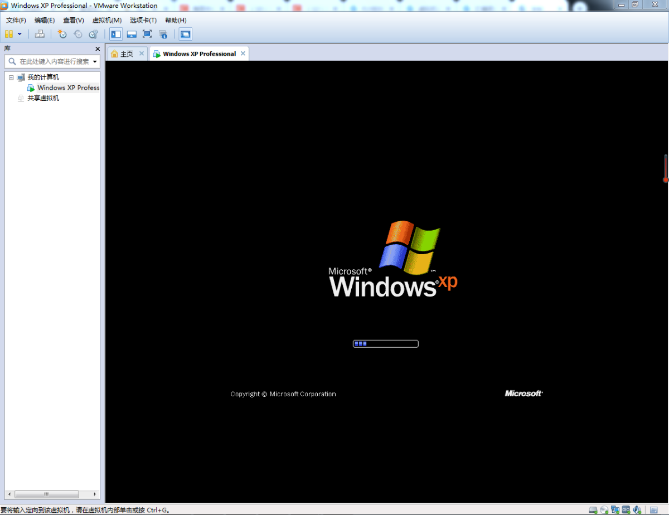Close the 主页 tab

coord(142,54)
